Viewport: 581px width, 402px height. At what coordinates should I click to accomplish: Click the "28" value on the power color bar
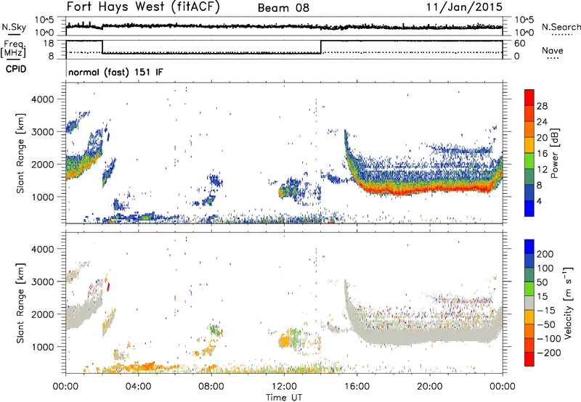542,106
